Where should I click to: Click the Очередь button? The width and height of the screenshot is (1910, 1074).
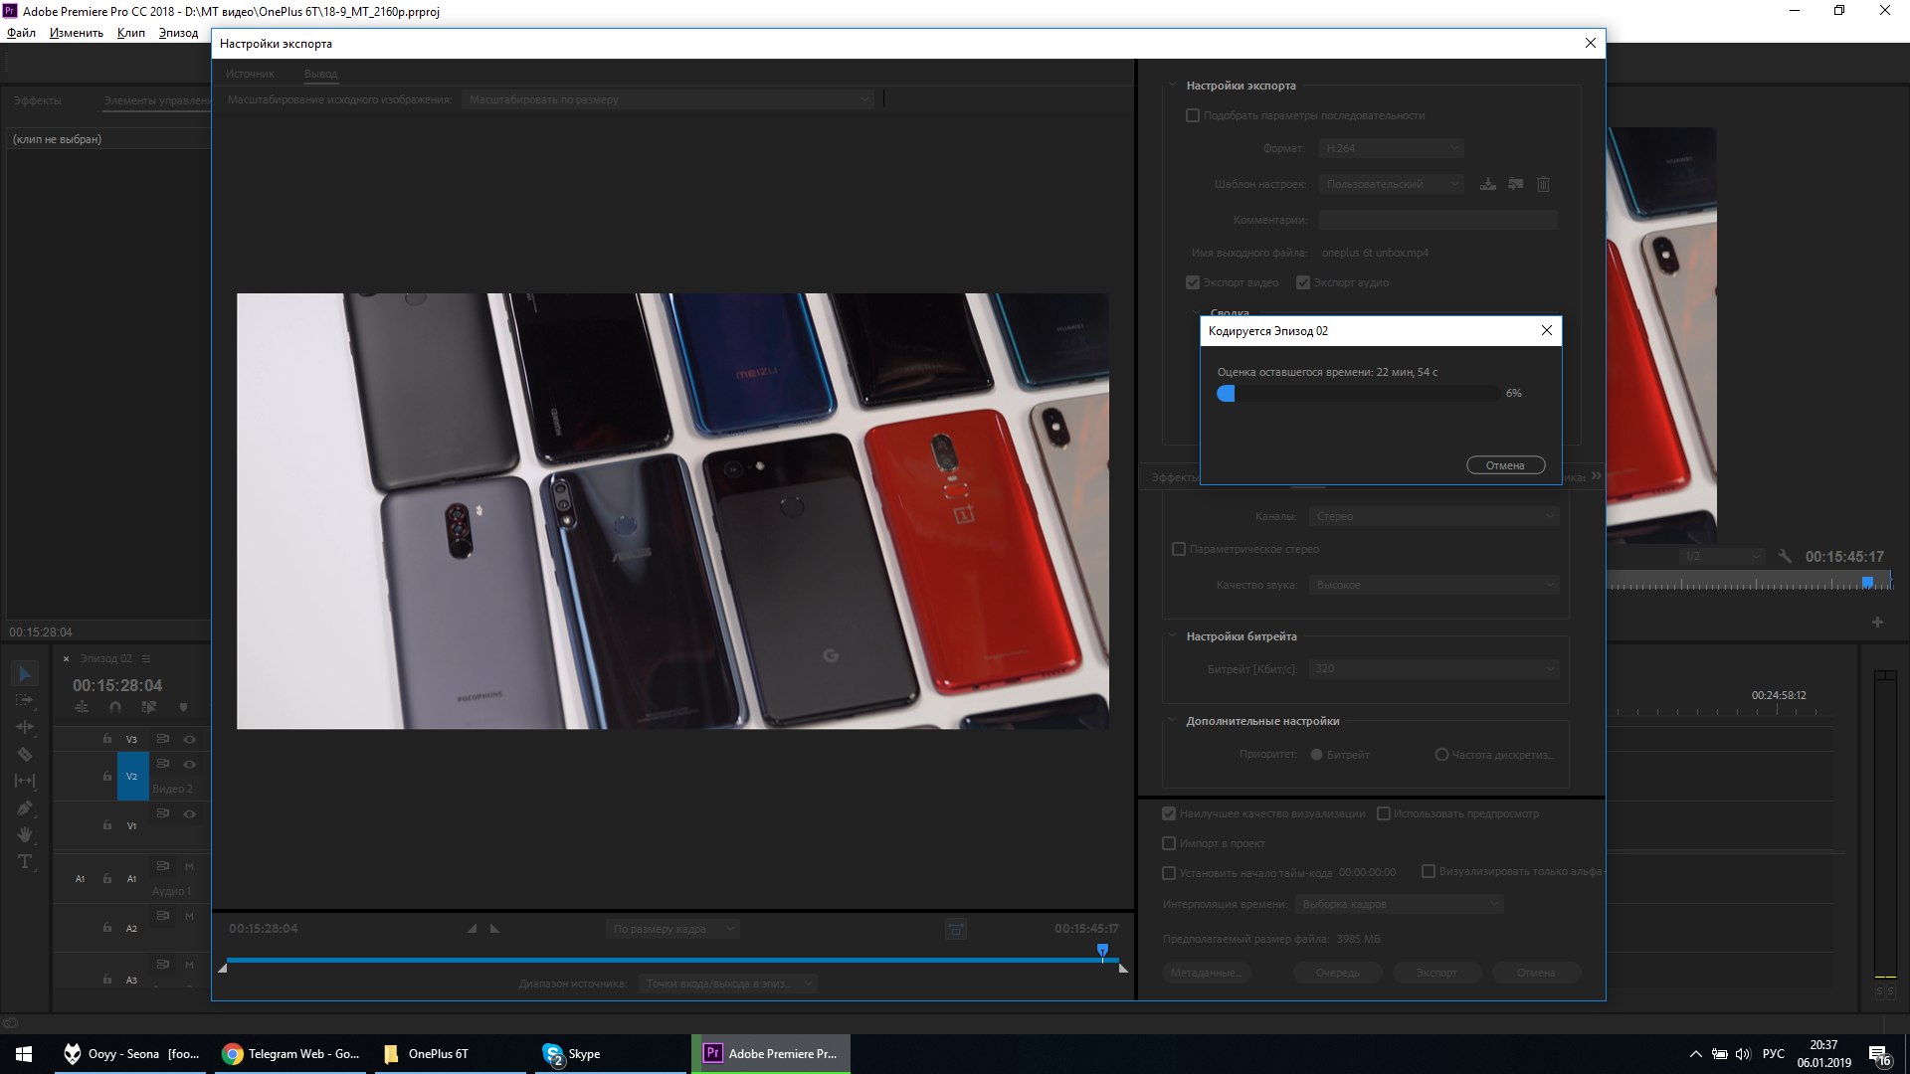click(x=1337, y=973)
